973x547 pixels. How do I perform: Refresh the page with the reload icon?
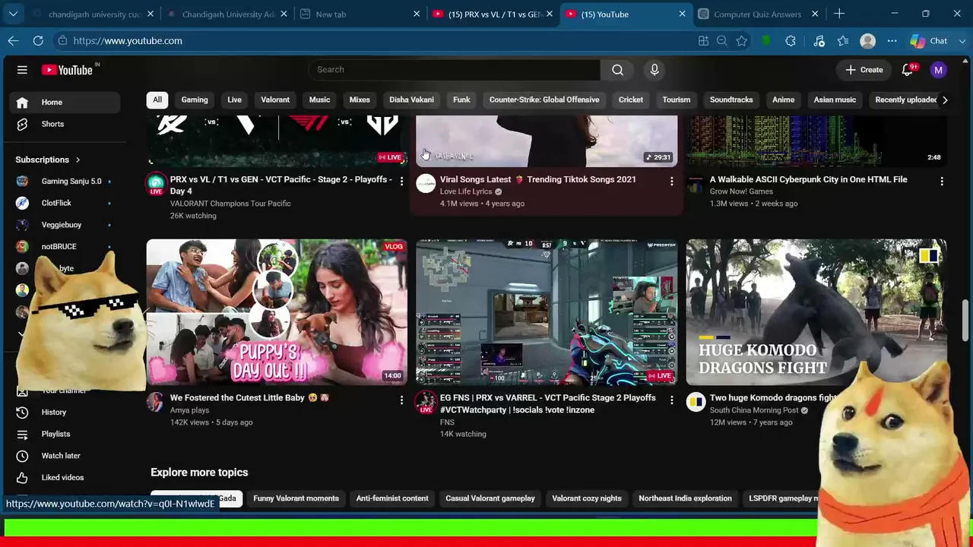pos(38,41)
